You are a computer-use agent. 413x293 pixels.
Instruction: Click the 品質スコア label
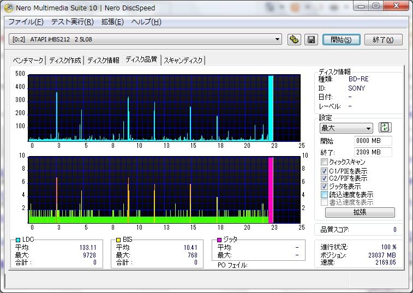click(334, 230)
